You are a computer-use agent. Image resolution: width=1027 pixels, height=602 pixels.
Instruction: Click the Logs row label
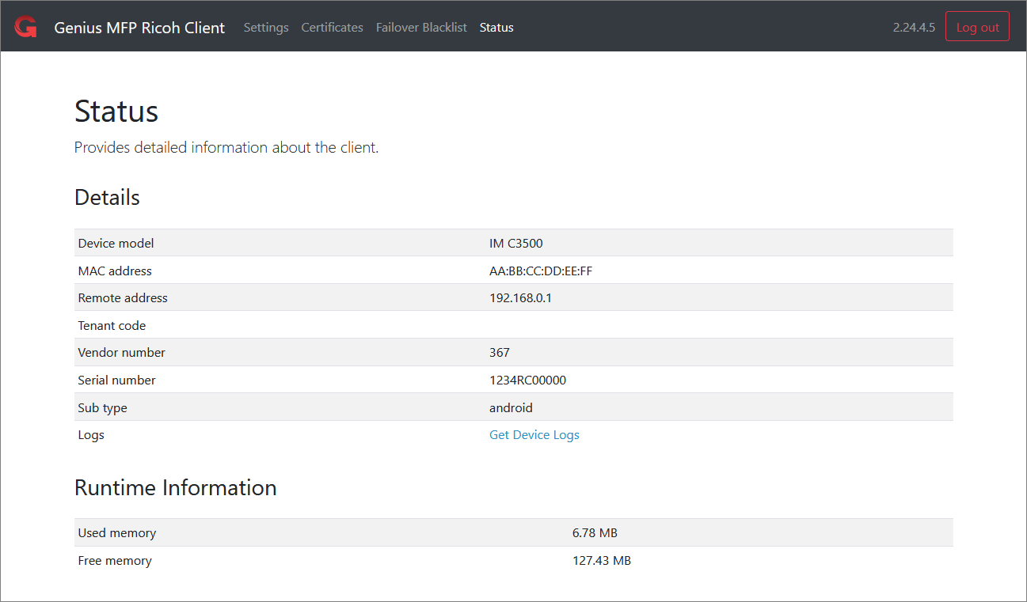pyautogui.click(x=91, y=434)
